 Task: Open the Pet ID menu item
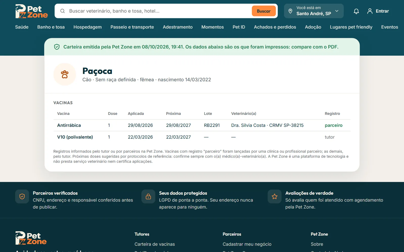[x=239, y=27]
